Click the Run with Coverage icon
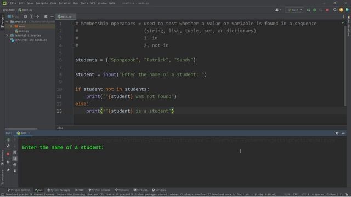This screenshot has height=197, width=351. pyautogui.click(x=321, y=10)
